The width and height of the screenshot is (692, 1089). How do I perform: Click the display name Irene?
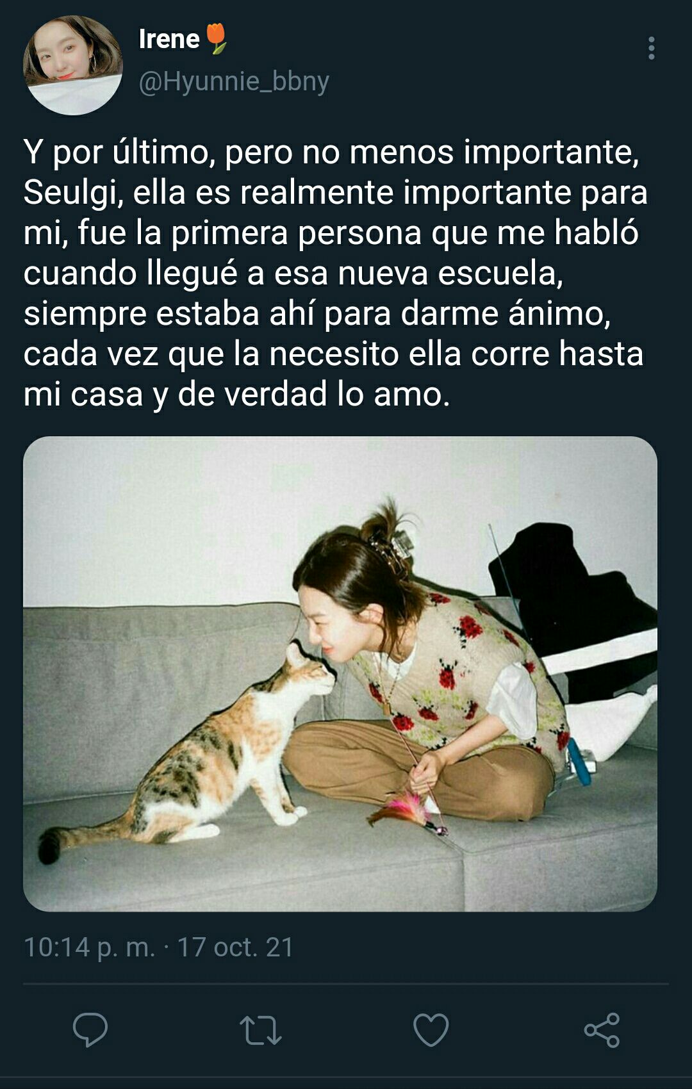tap(169, 39)
